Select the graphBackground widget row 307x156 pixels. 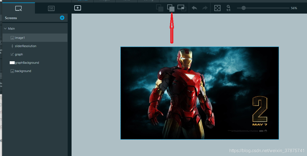(35, 63)
